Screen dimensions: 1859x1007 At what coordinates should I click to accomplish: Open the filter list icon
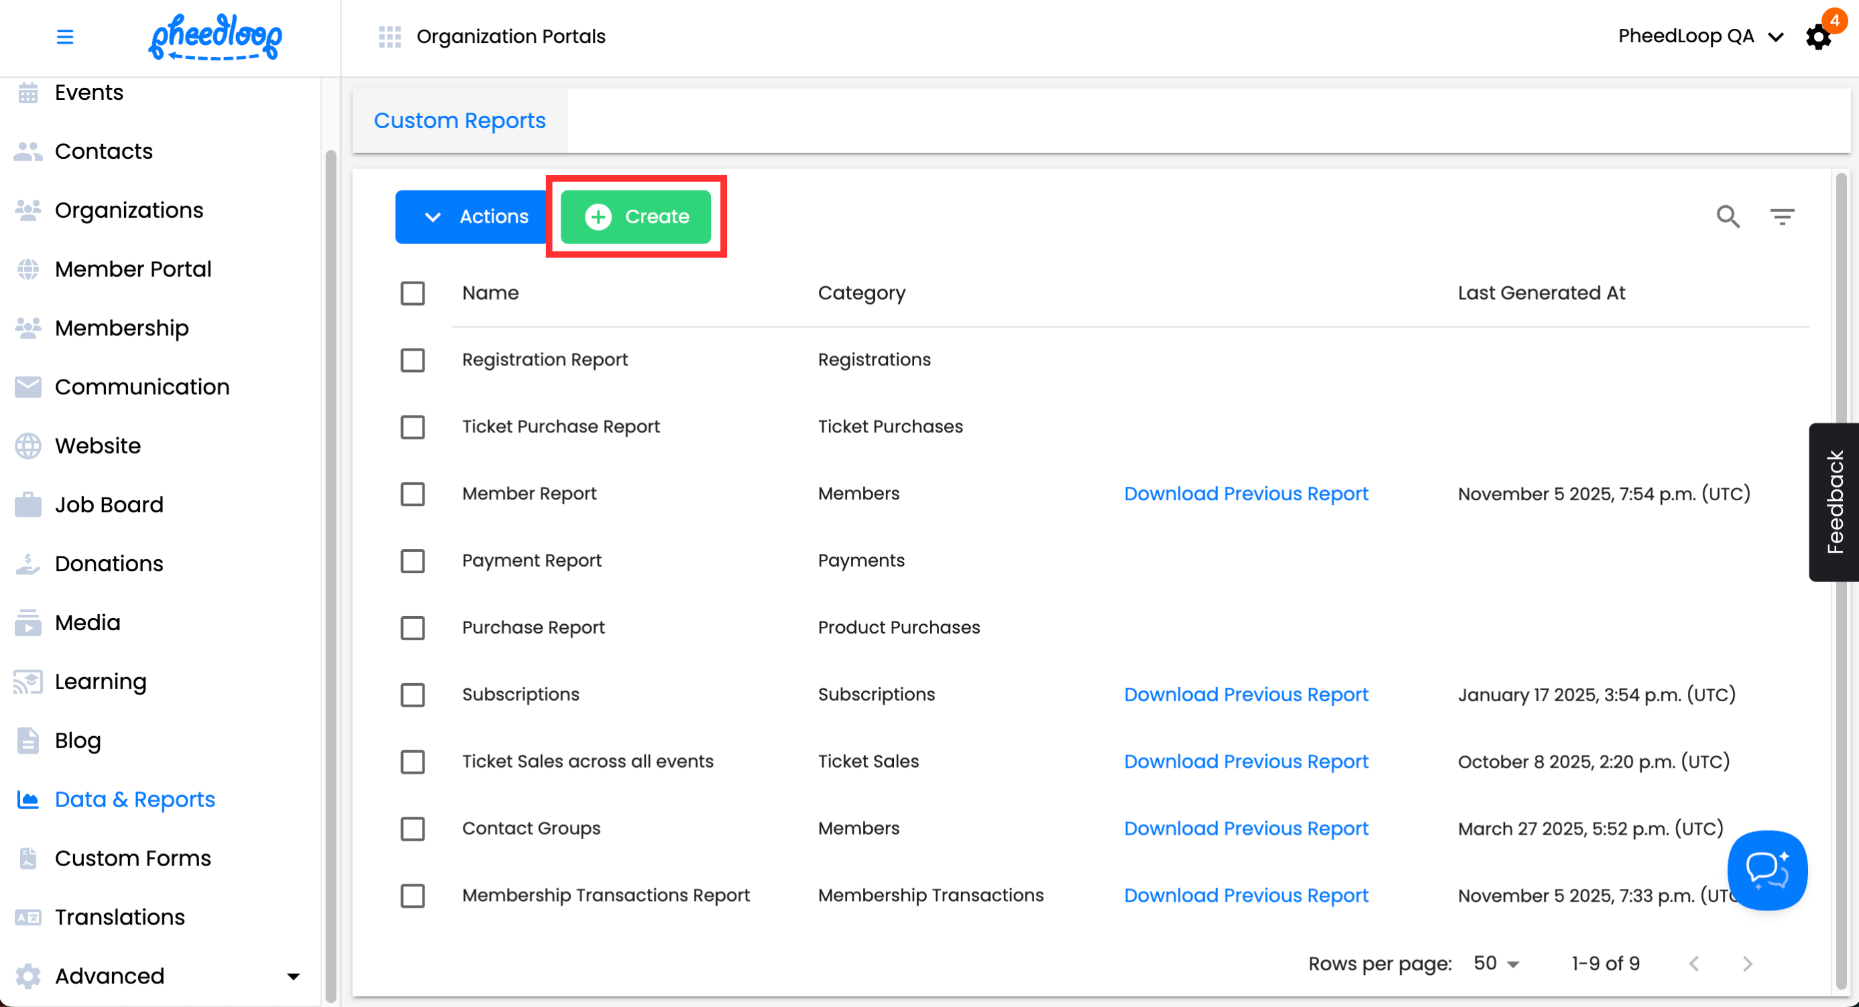point(1782,217)
